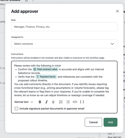
Task: Select the Payment terms field chip
Action: pyautogui.click(x=46, y=77)
